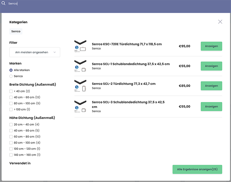Check the height '20 cm - 40 cm (4)' filter

point(11,124)
